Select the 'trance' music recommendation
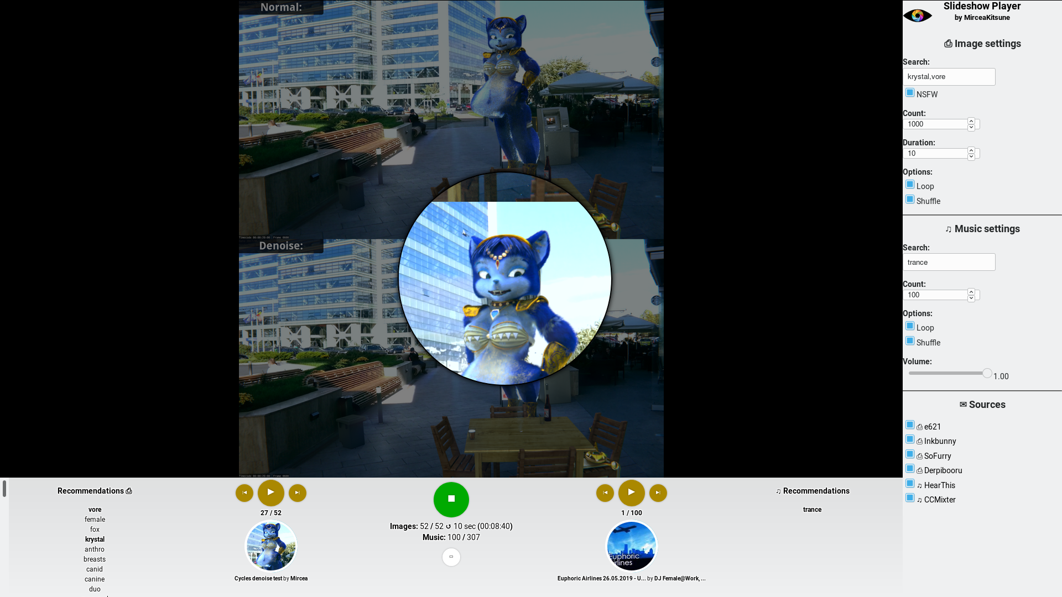This screenshot has height=597, width=1062. pyautogui.click(x=812, y=510)
